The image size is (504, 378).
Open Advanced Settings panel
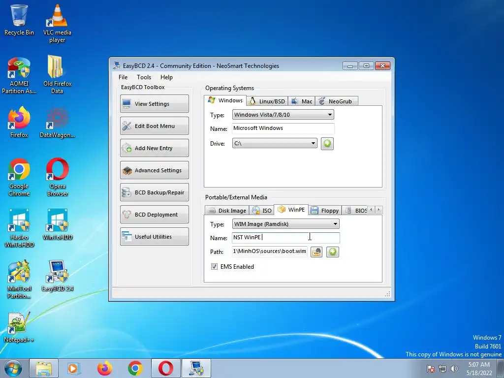point(154,170)
